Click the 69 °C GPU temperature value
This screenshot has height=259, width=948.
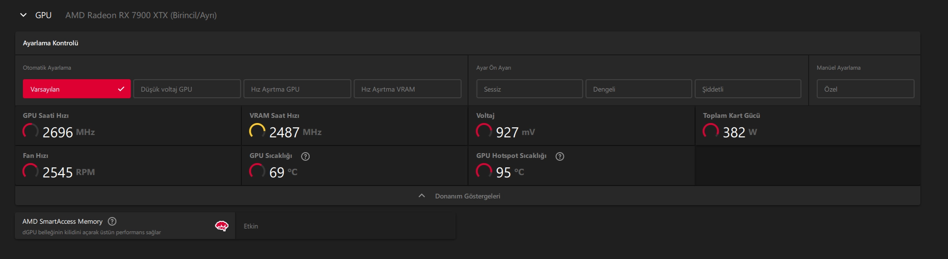click(x=283, y=172)
